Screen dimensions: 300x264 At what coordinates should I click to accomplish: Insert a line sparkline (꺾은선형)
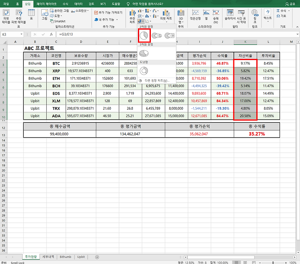(x=195, y=15)
